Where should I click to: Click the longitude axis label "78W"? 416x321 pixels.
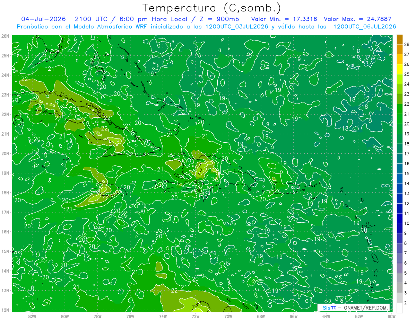click(97, 316)
